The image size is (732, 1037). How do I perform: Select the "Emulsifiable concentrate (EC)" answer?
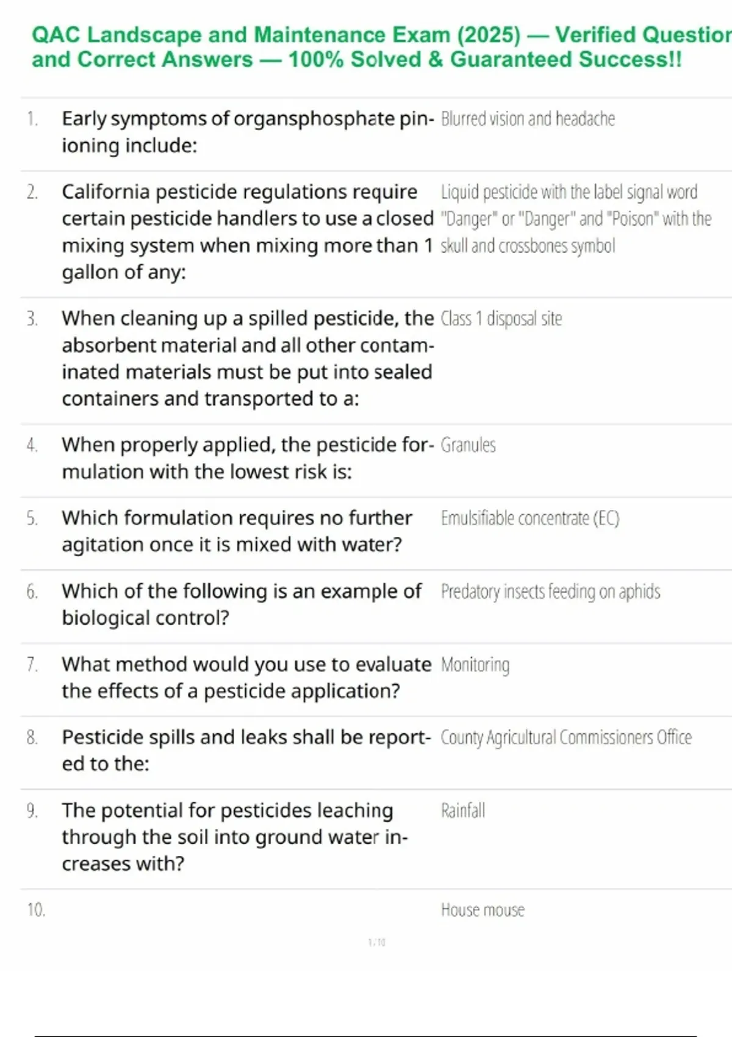pos(529,518)
